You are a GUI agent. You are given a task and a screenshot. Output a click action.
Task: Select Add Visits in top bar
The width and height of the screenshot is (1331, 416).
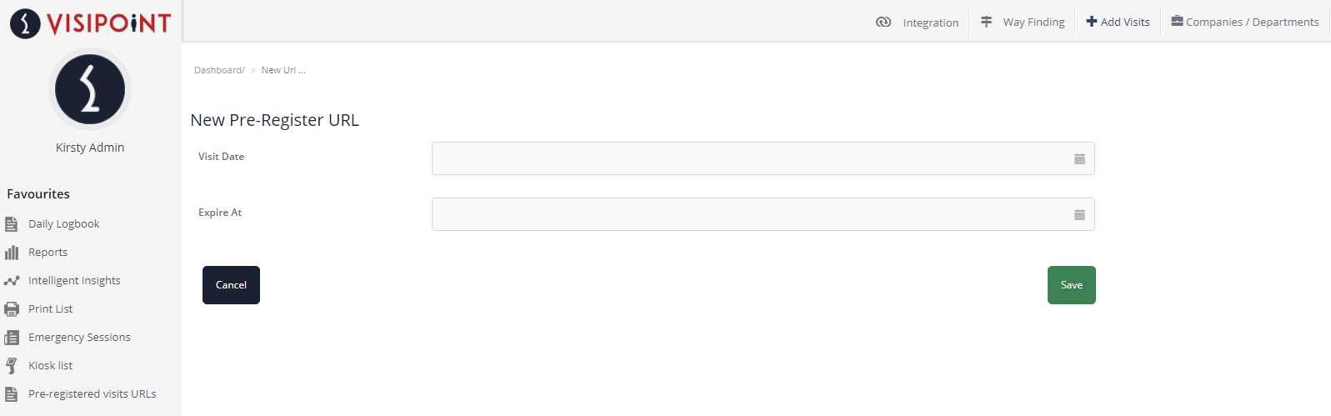1118,22
